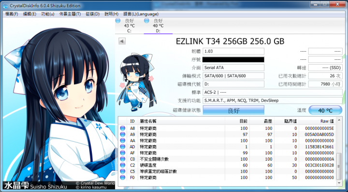Click the D: drive health status orb

(x=146, y=21)
